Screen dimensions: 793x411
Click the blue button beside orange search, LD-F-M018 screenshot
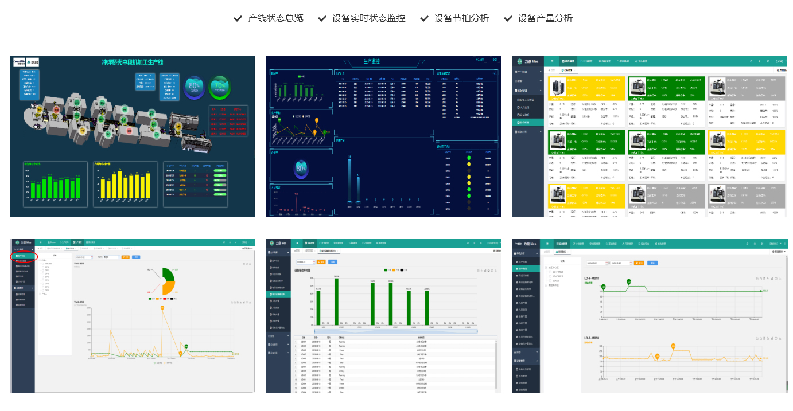pos(652,263)
